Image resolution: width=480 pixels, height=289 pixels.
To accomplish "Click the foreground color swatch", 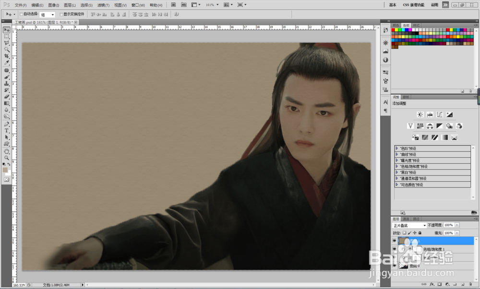I will pos(5,170).
